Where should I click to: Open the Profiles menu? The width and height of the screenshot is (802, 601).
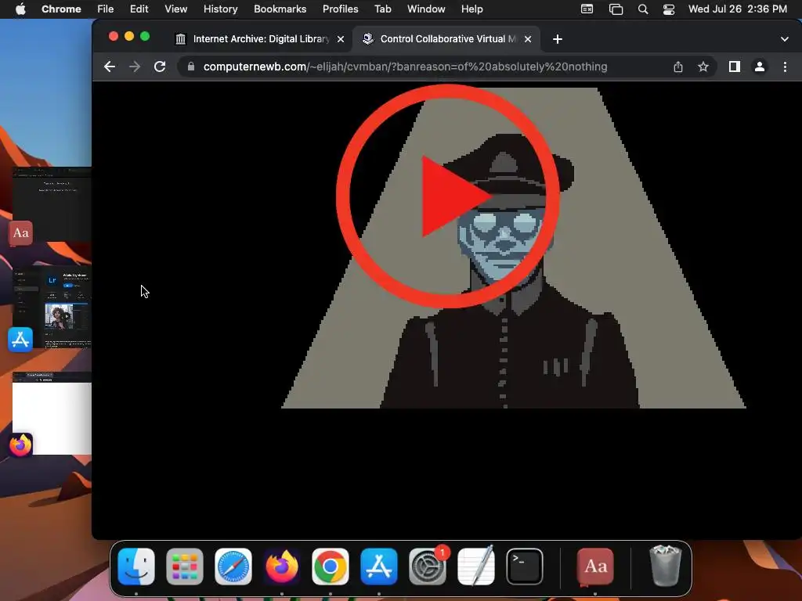click(x=340, y=9)
